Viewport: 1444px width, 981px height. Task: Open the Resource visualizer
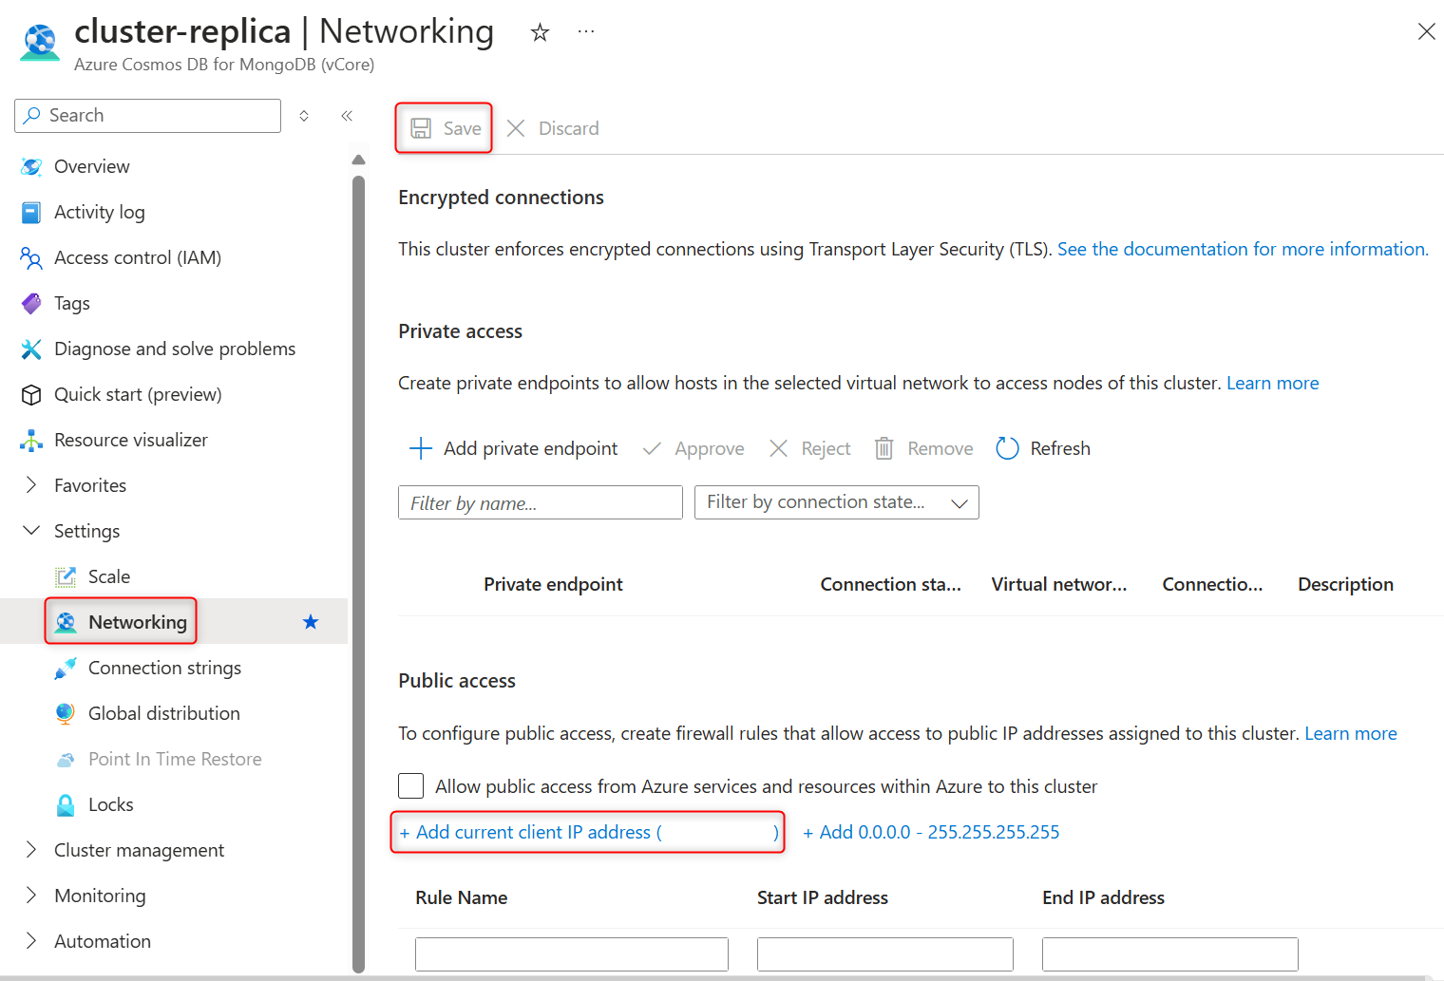click(x=130, y=439)
